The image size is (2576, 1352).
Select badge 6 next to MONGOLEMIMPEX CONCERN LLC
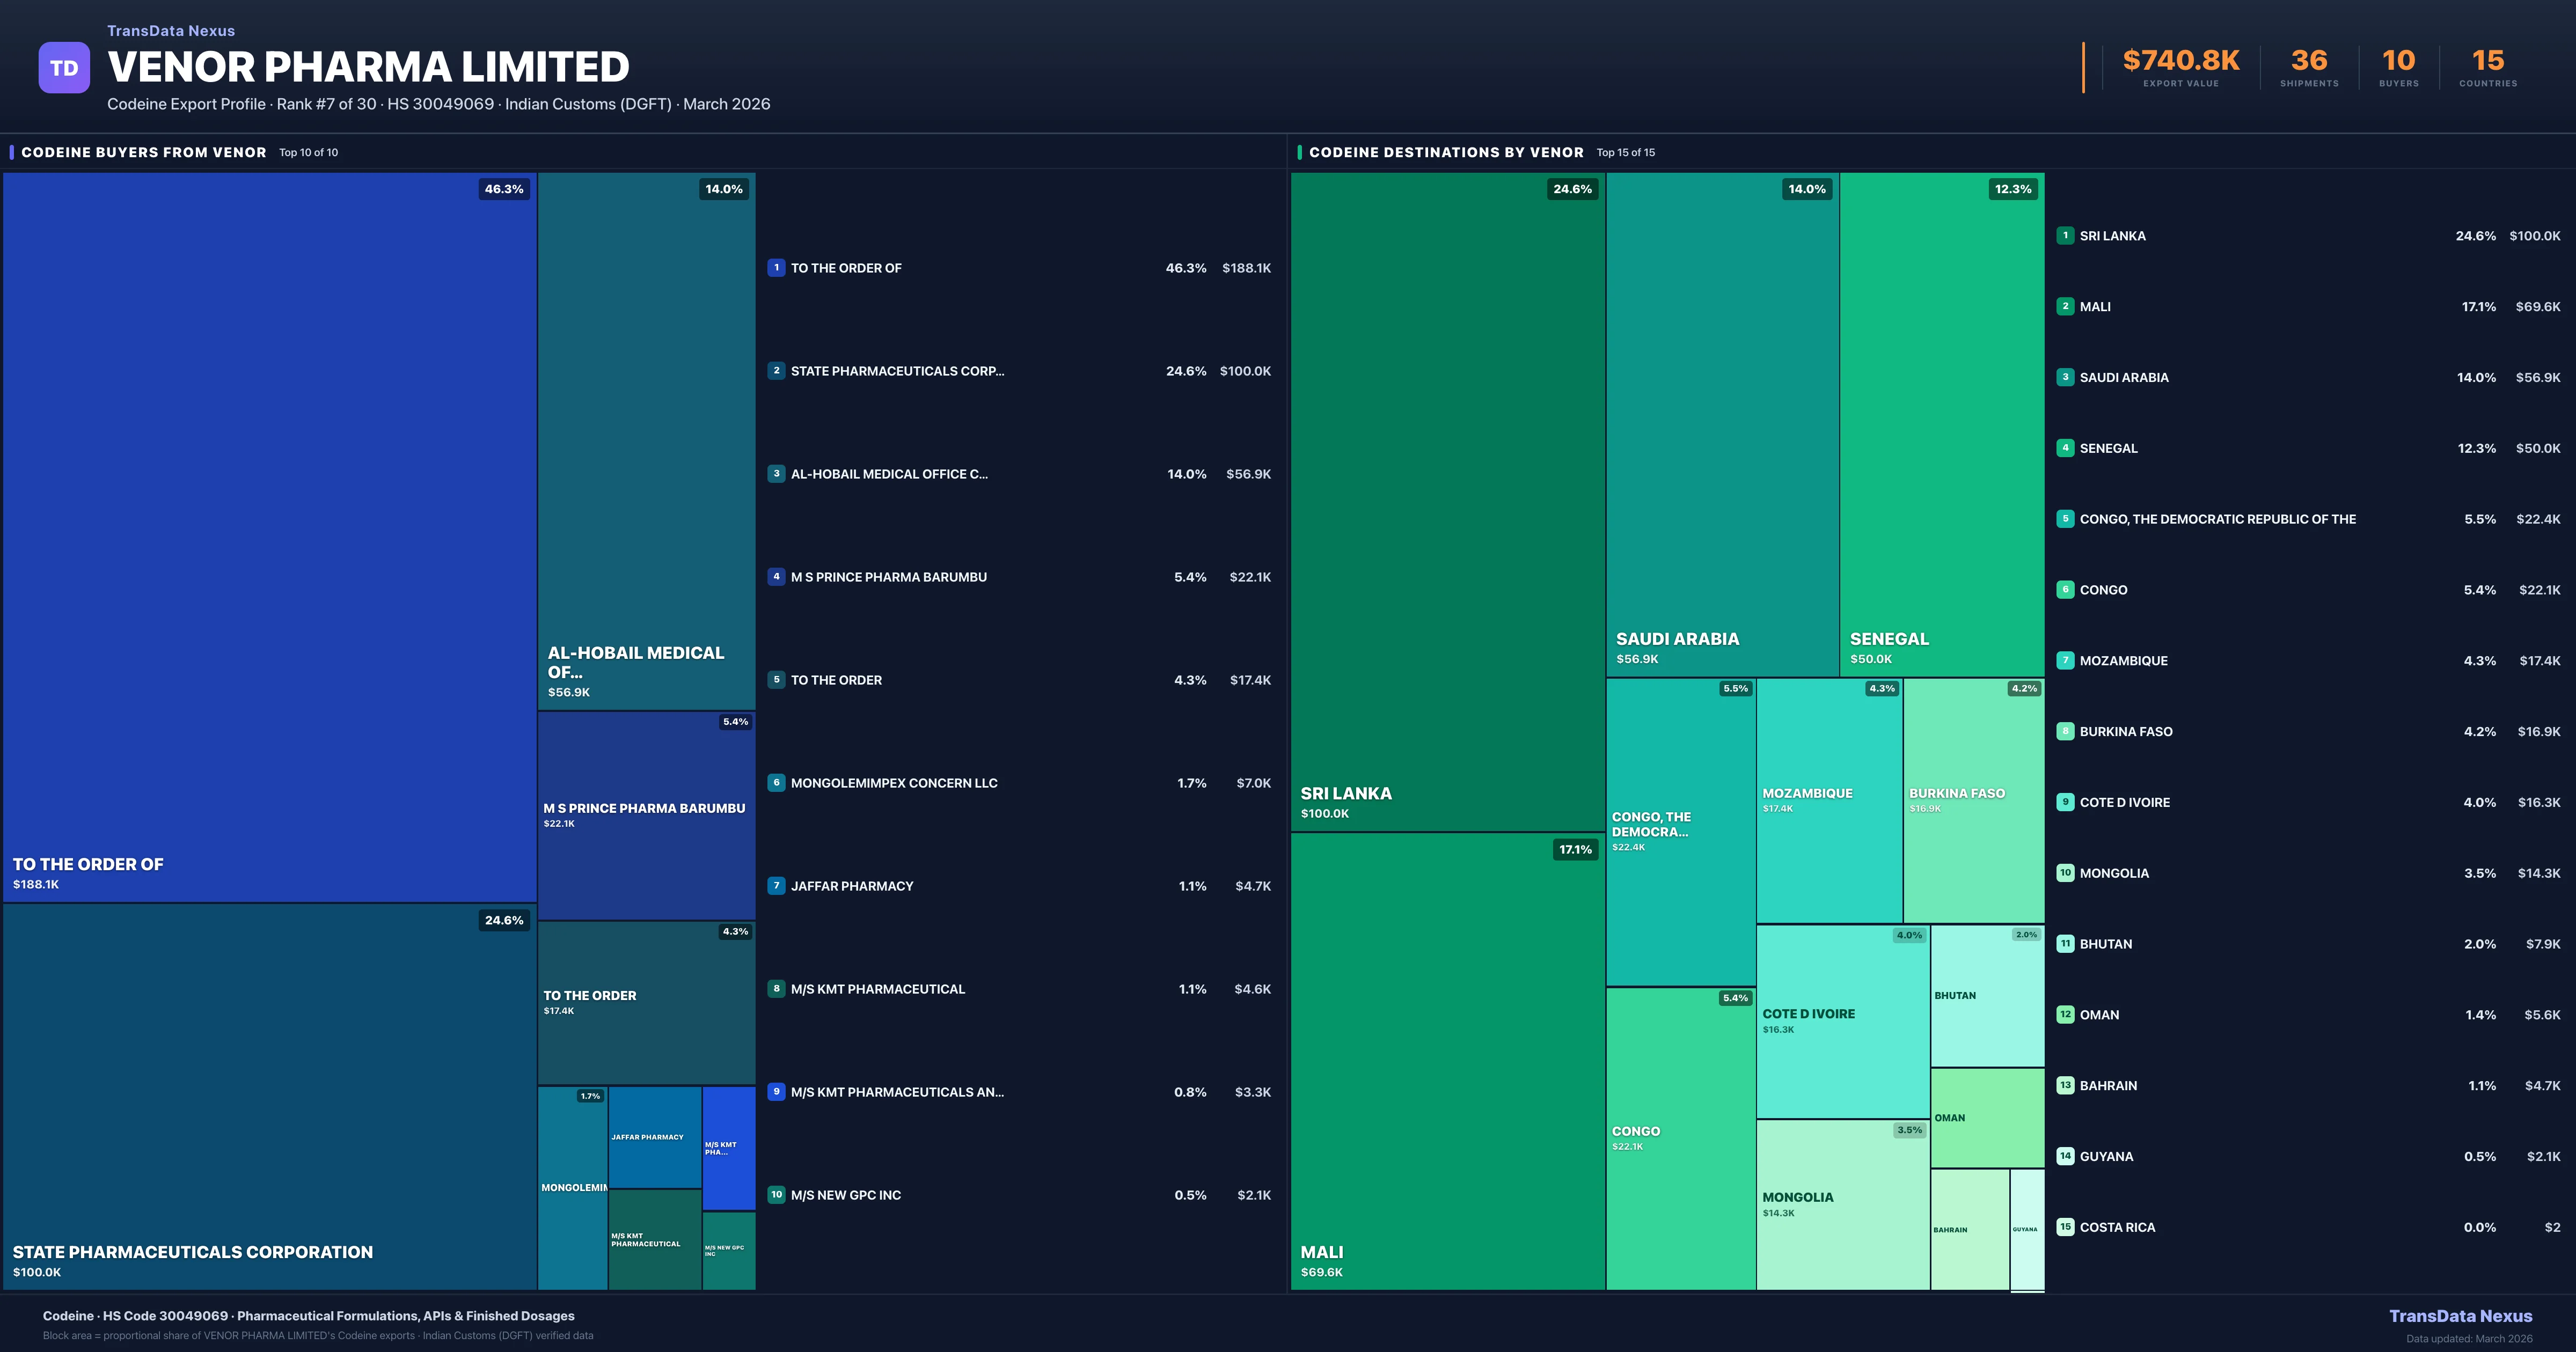(777, 783)
